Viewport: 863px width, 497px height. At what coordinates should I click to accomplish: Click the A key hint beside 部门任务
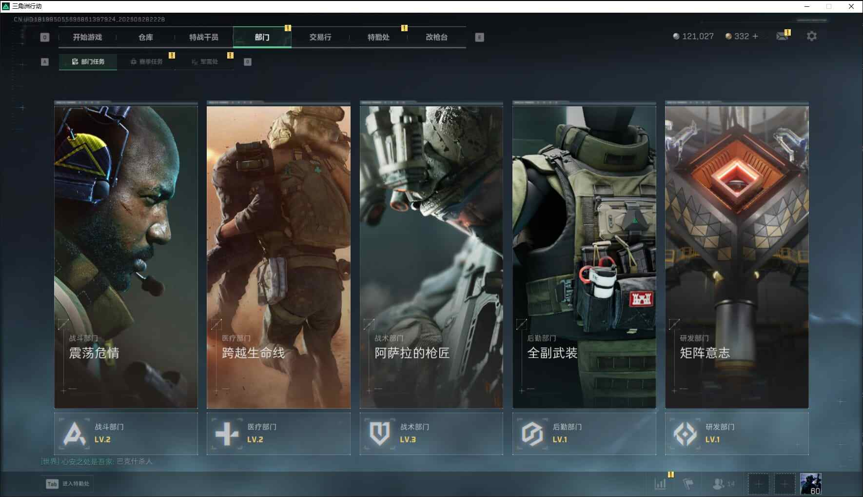[45, 62]
